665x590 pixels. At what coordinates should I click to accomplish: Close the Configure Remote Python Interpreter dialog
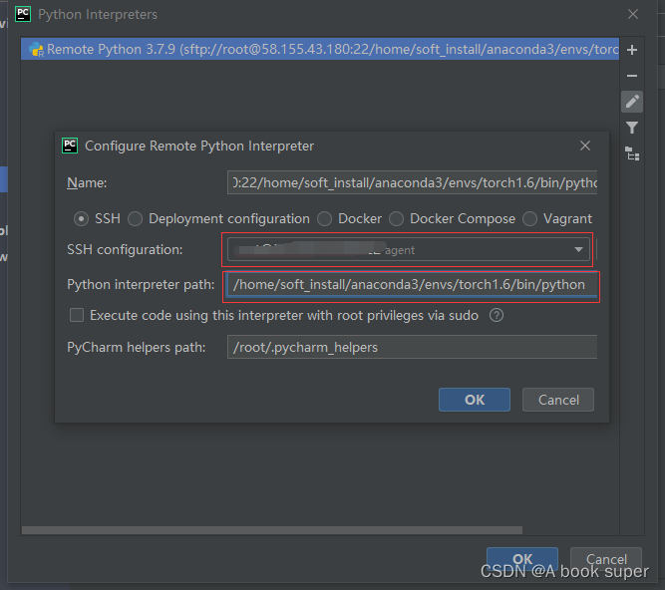point(585,146)
